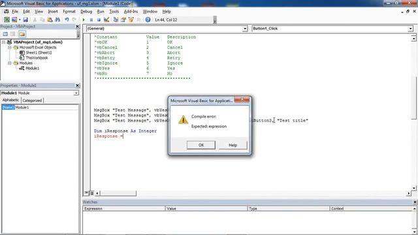
Task: Click the Copy toolbar icon
Action: (x=42, y=20)
